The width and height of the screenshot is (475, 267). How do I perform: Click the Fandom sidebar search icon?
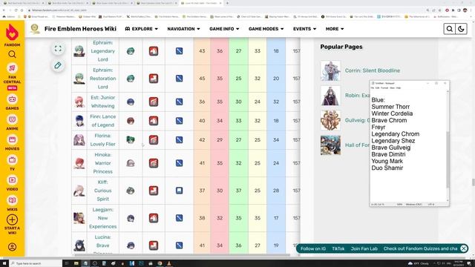click(12, 54)
